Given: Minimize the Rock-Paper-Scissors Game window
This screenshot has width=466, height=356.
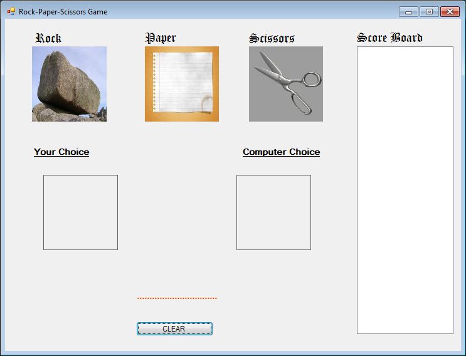Looking at the screenshot, I should tap(409, 12).
